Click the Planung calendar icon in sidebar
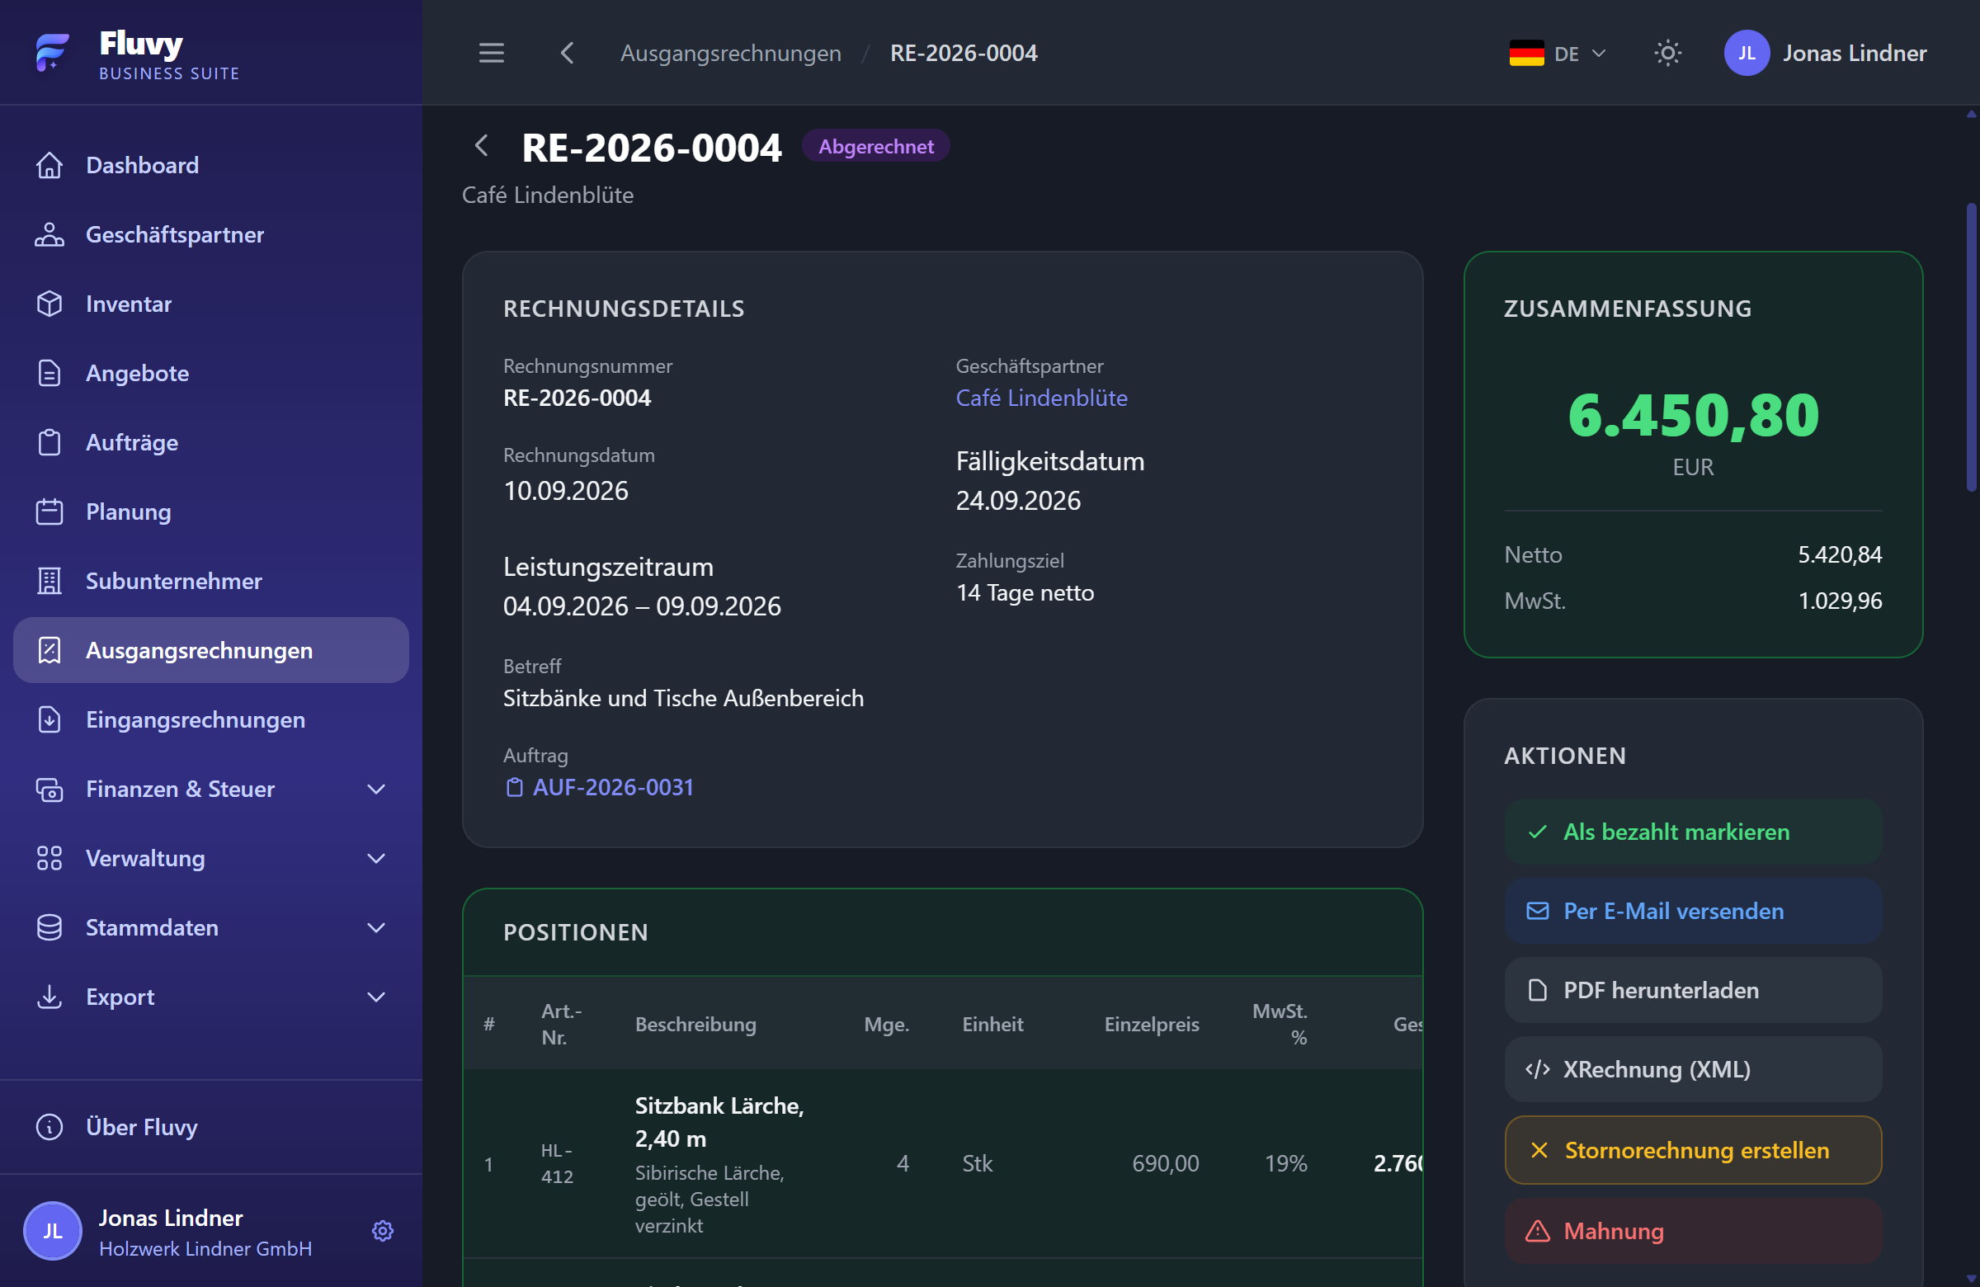The width and height of the screenshot is (1980, 1287). (x=50, y=511)
